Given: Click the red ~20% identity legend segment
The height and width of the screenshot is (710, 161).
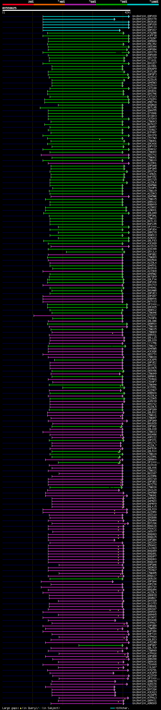Looking at the screenshot, I should tap(18, 5).
